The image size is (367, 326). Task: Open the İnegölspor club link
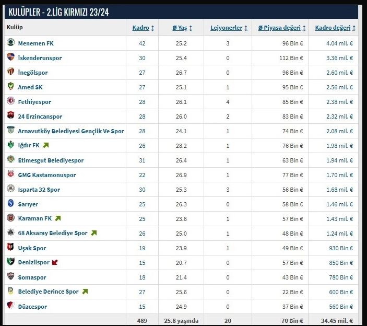[33, 73]
